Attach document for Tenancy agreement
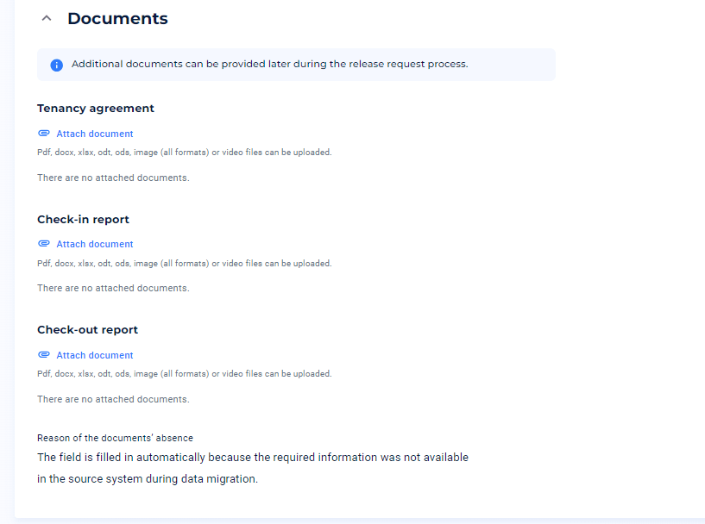The image size is (705, 524). pyautogui.click(x=94, y=134)
